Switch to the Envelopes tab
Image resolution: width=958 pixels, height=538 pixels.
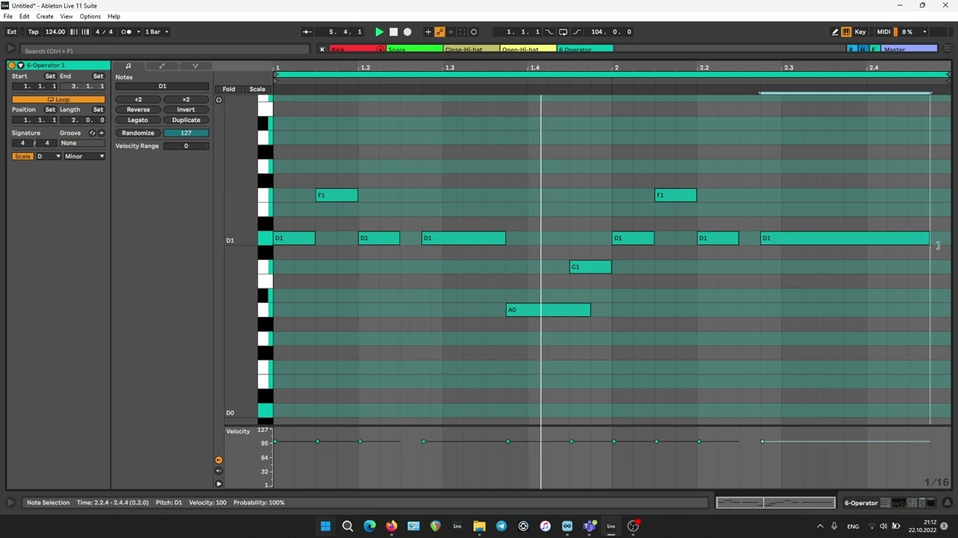[x=162, y=66]
